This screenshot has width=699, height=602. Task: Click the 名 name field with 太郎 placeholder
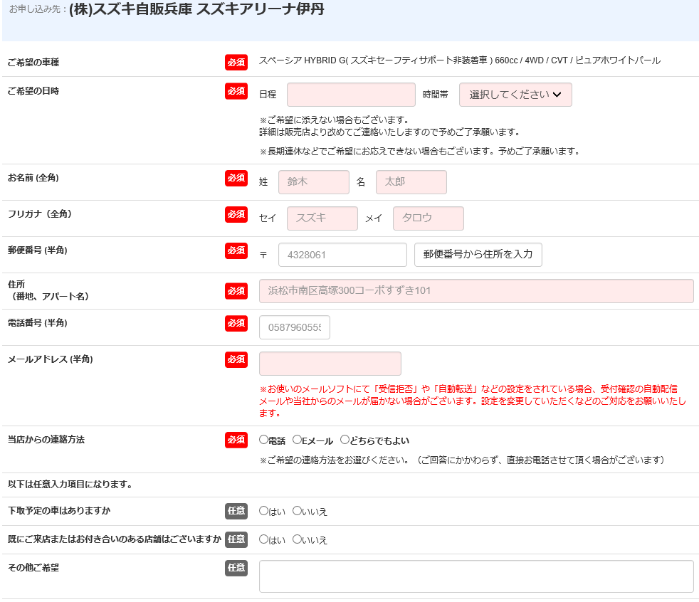click(x=411, y=181)
